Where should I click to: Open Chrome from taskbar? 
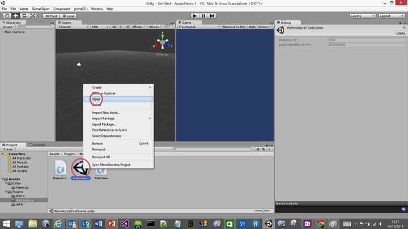pos(320,223)
